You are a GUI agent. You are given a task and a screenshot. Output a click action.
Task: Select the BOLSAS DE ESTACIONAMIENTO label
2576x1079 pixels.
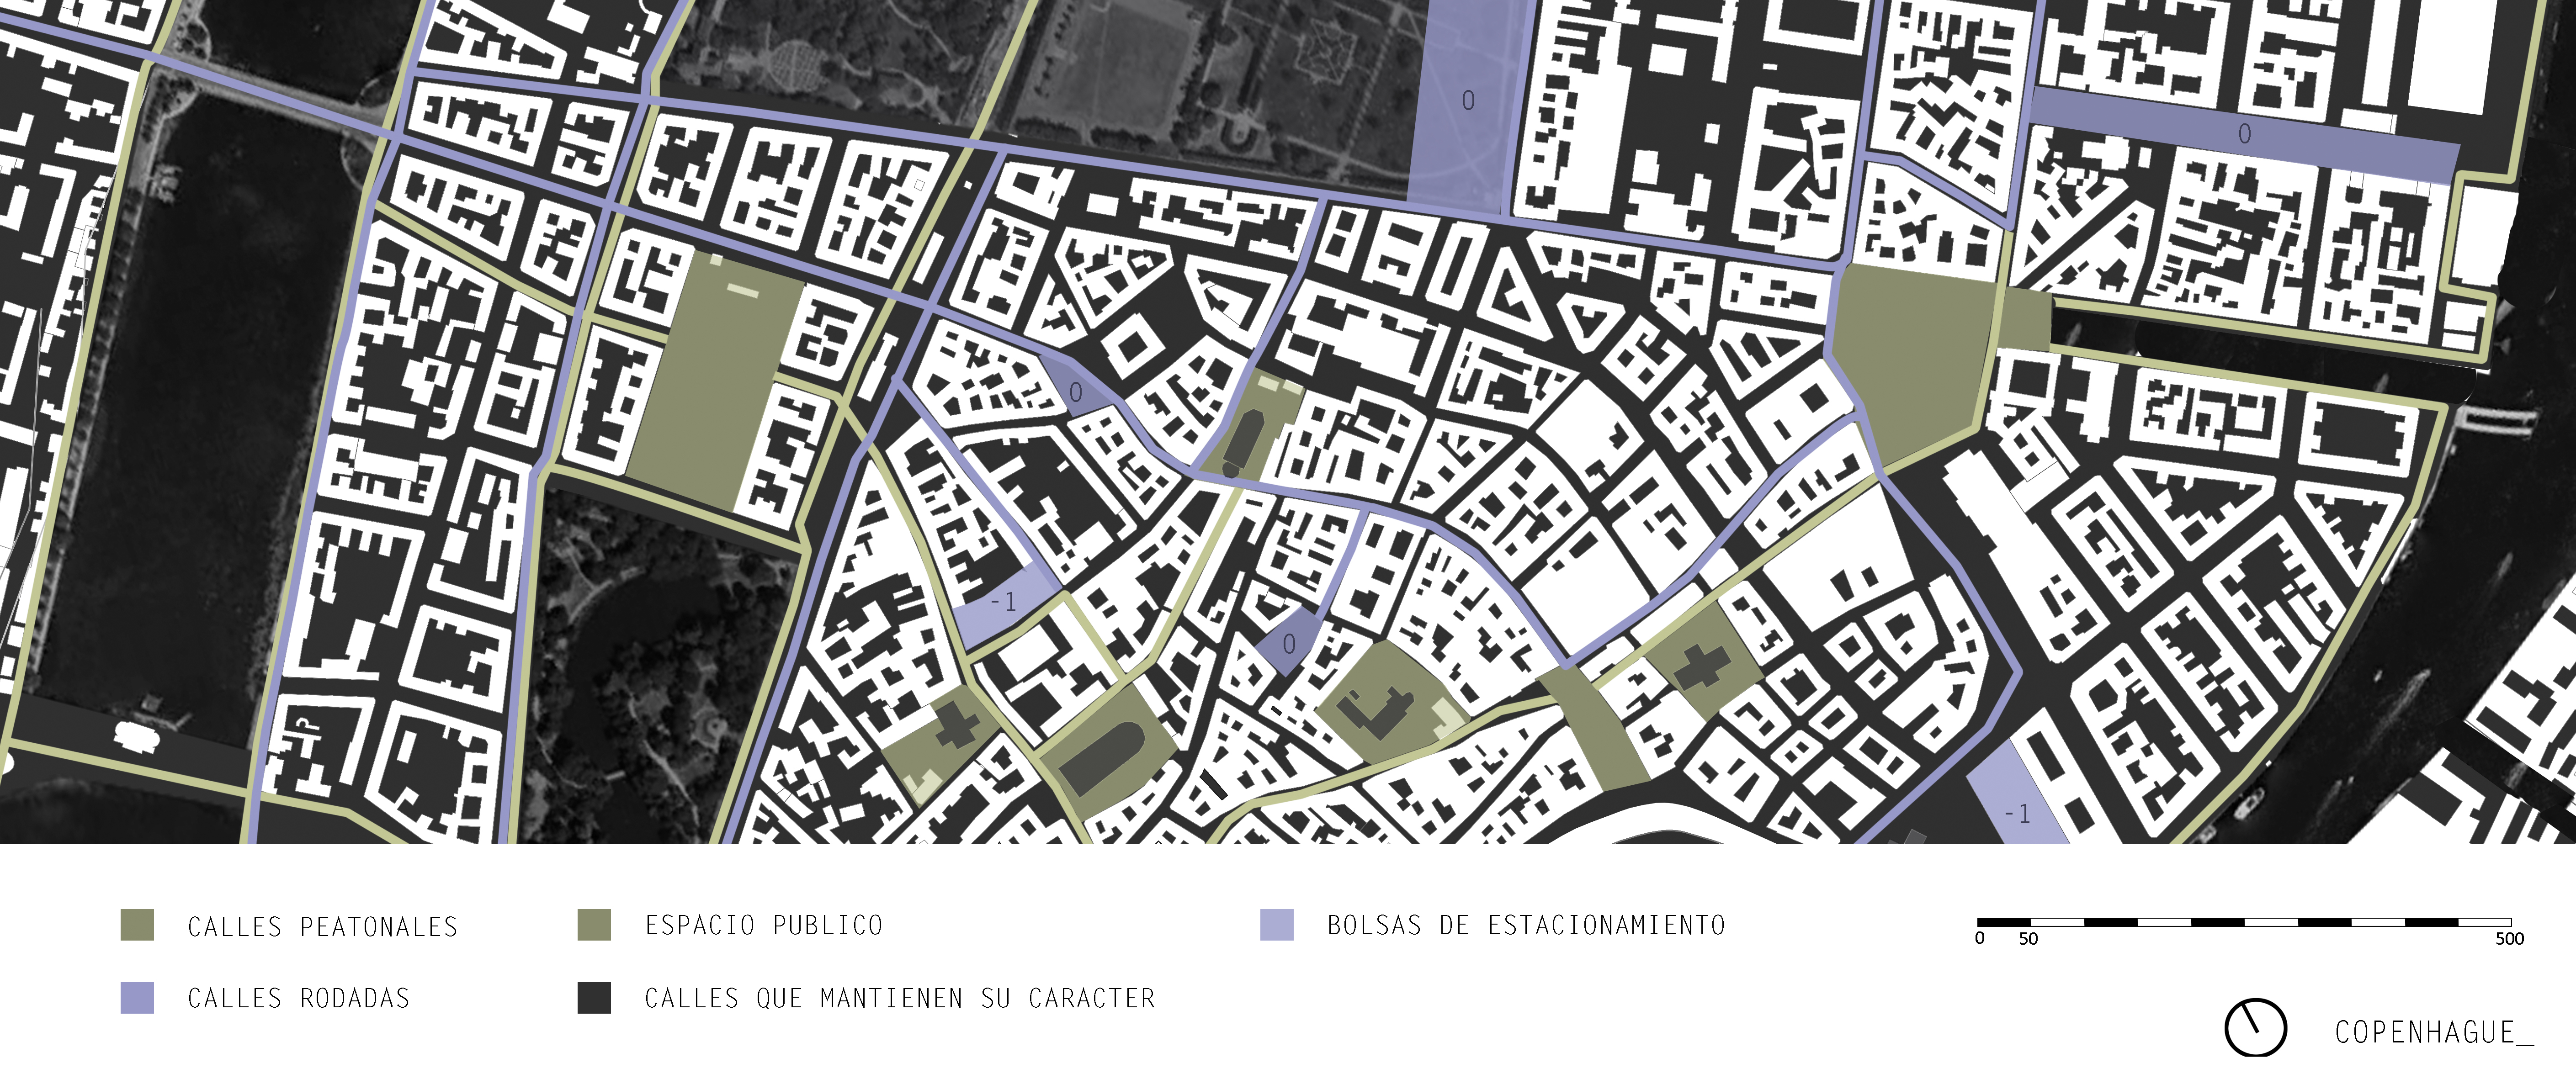click(1526, 925)
